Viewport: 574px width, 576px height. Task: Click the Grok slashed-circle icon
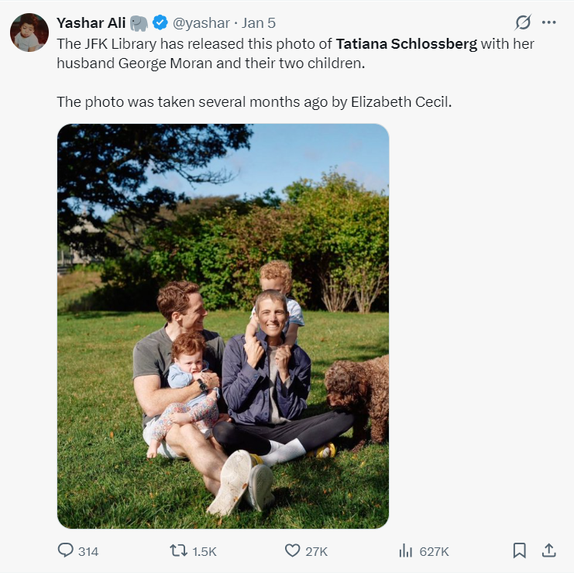[x=523, y=22]
